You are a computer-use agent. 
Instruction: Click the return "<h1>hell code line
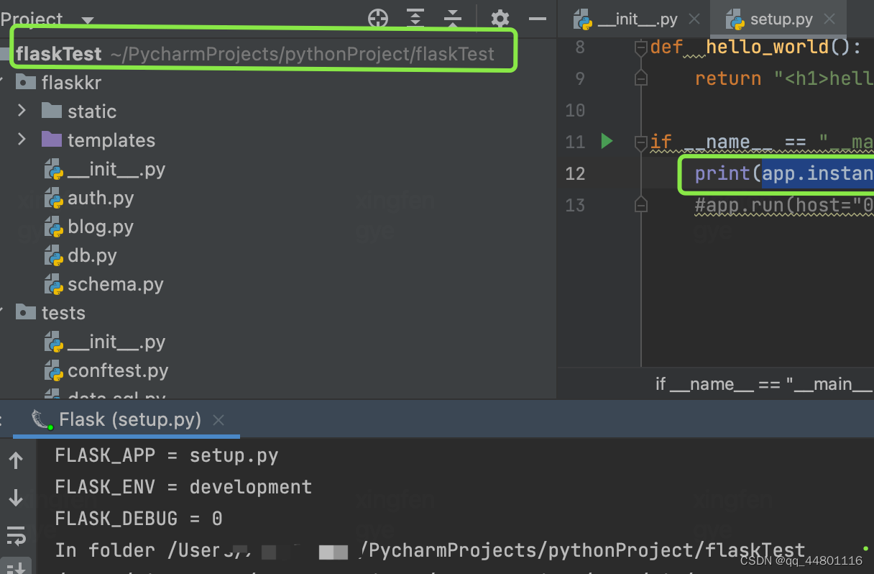point(783,78)
